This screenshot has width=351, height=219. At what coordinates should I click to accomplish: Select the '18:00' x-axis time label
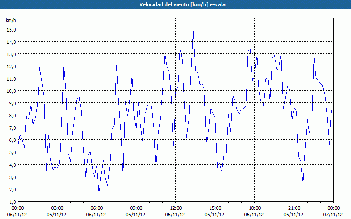[255, 208]
